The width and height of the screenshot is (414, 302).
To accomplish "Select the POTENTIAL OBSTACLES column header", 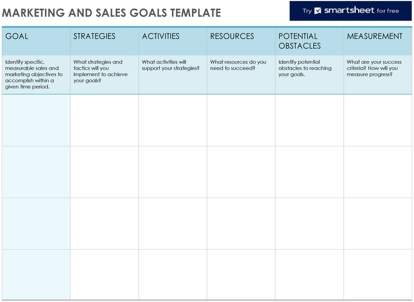I will (309, 41).
